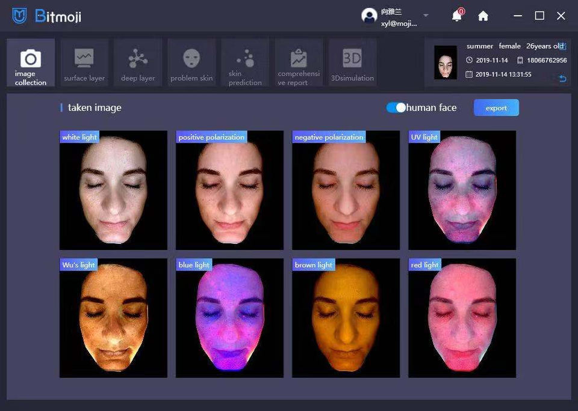This screenshot has width=578, height=411.
Task: Go to home screen via house icon
Action: (x=483, y=16)
